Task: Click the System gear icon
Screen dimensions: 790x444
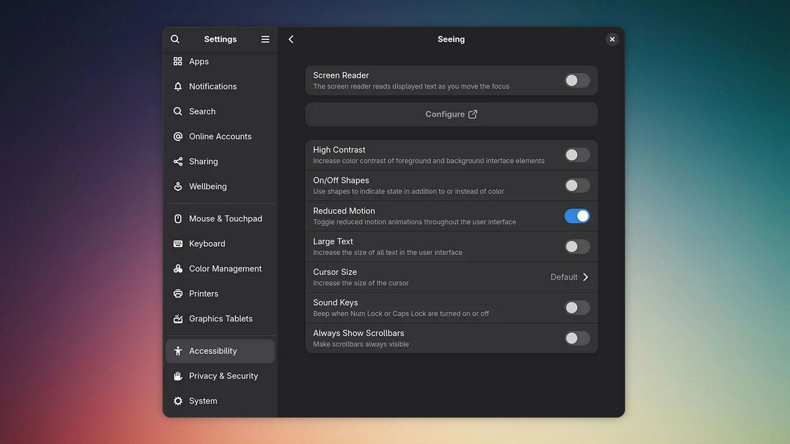Action: click(178, 401)
